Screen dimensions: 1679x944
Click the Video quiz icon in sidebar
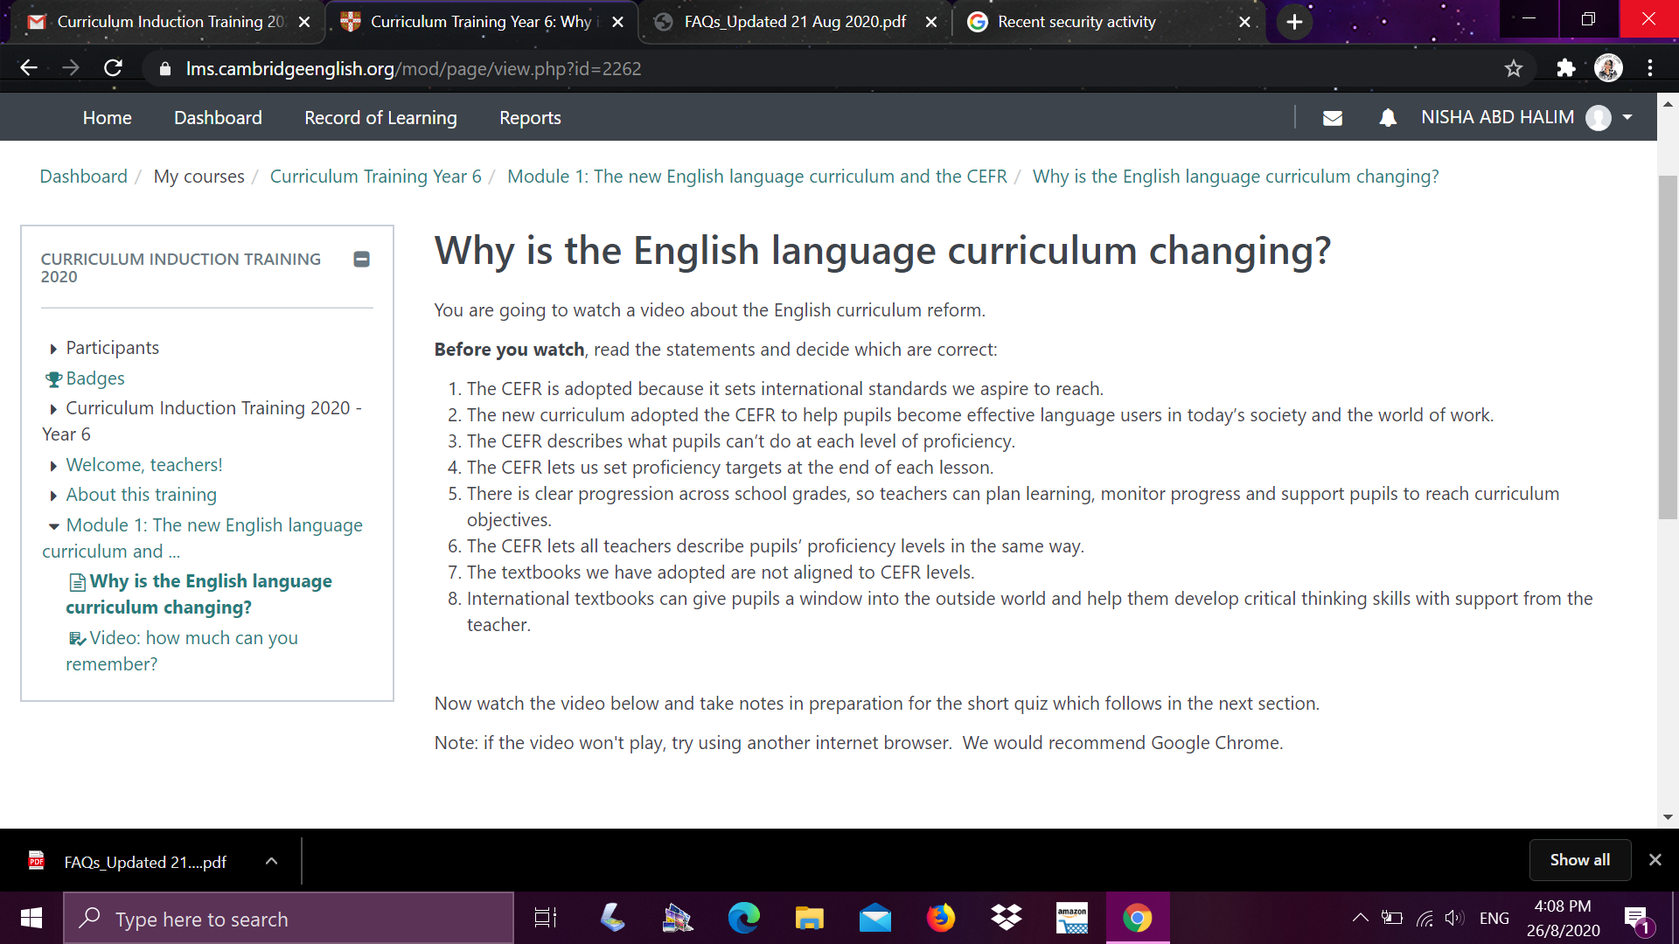(77, 639)
